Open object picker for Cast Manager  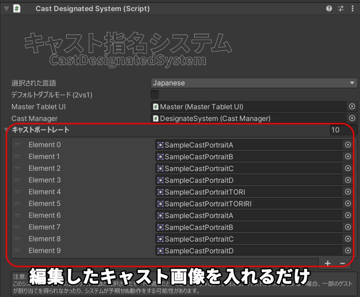click(x=353, y=118)
